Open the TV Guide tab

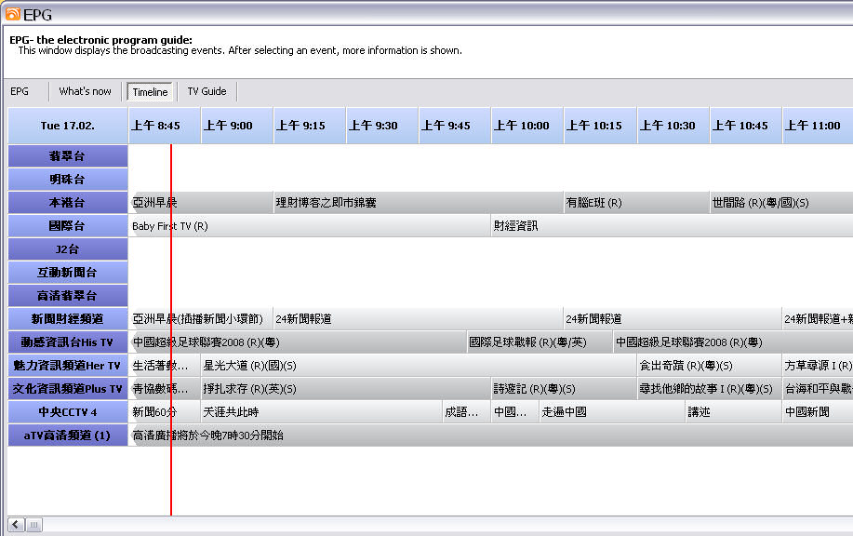tap(207, 91)
